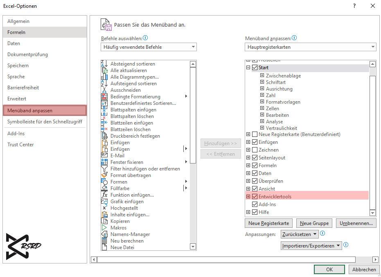Select the E-Mail command icon
381x277 pixels.
[104, 156]
